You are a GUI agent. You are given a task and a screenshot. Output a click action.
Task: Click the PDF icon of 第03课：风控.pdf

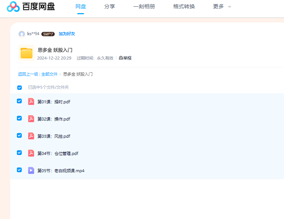(31, 136)
